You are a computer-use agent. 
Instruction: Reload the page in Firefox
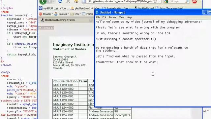60,1
